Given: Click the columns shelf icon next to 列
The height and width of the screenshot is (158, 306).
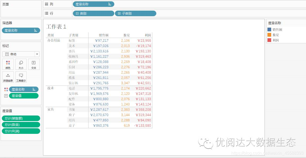Looking at the screenshot, I should (x=47, y=4).
